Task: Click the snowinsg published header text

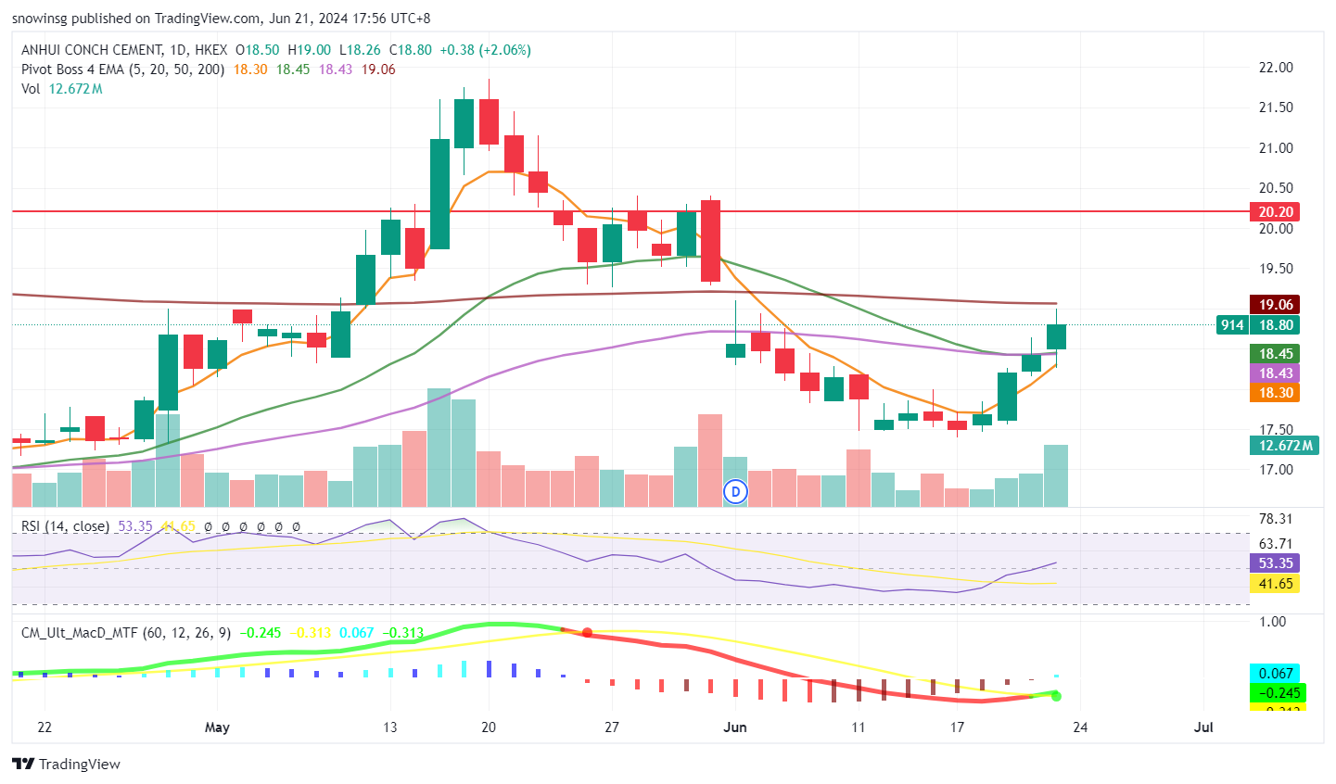Action: coord(222,19)
